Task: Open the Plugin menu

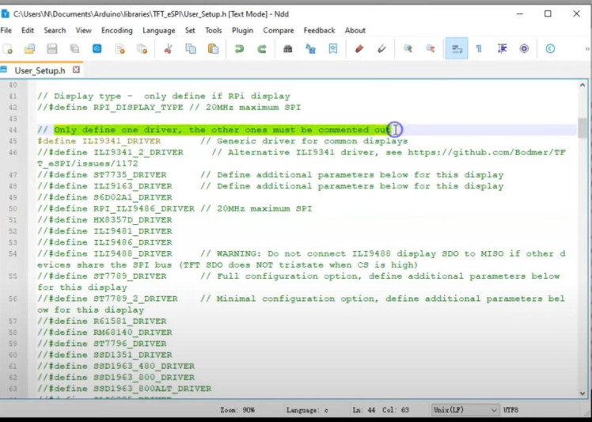Action: pos(242,30)
